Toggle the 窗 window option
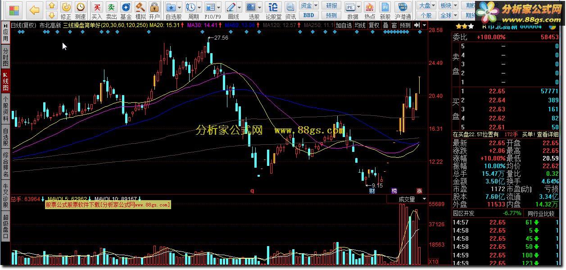Image resolution: width=566 pixels, height=270 pixels. tap(394, 25)
